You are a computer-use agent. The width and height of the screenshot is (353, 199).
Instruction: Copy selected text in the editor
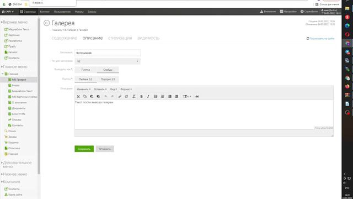click(85, 97)
